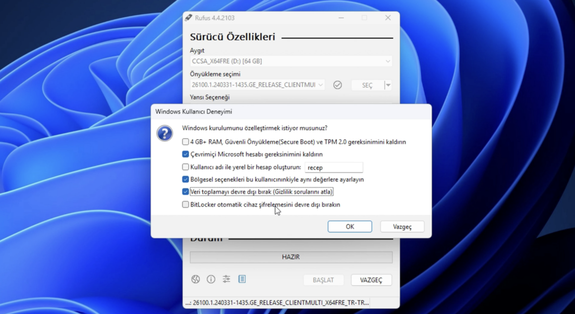575x314 pixels.
Task: Show the Rufus about info icon
Action: pos(211,279)
